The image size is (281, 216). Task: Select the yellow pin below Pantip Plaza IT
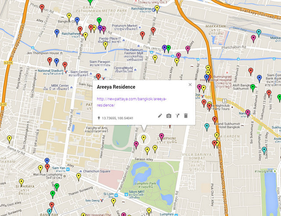[x=105, y=45]
